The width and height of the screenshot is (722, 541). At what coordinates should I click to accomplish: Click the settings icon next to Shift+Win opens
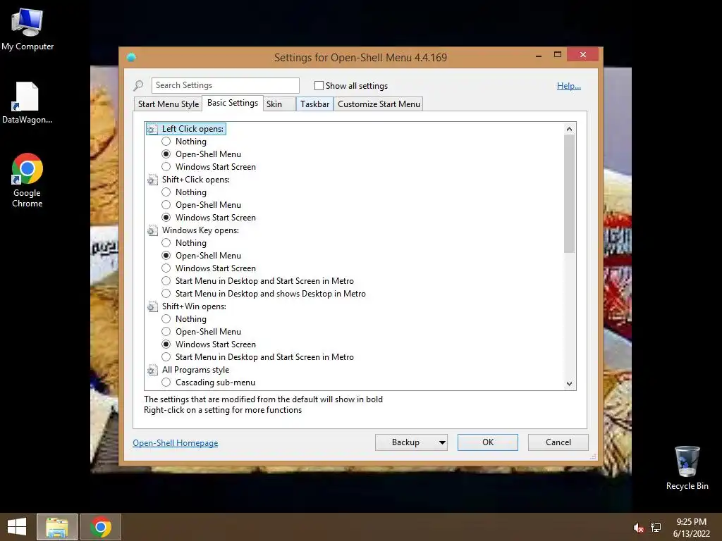click(152, 306)
